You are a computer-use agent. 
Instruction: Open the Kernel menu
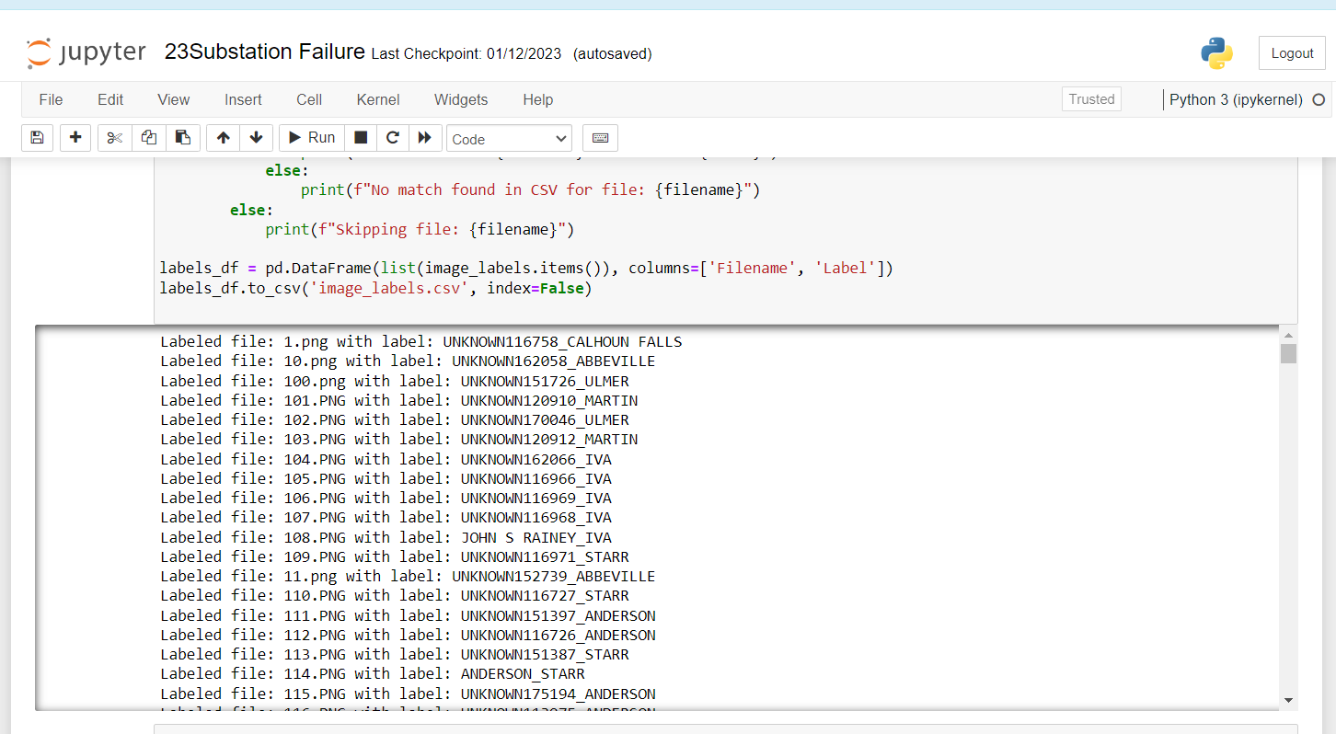click(377, 99)
